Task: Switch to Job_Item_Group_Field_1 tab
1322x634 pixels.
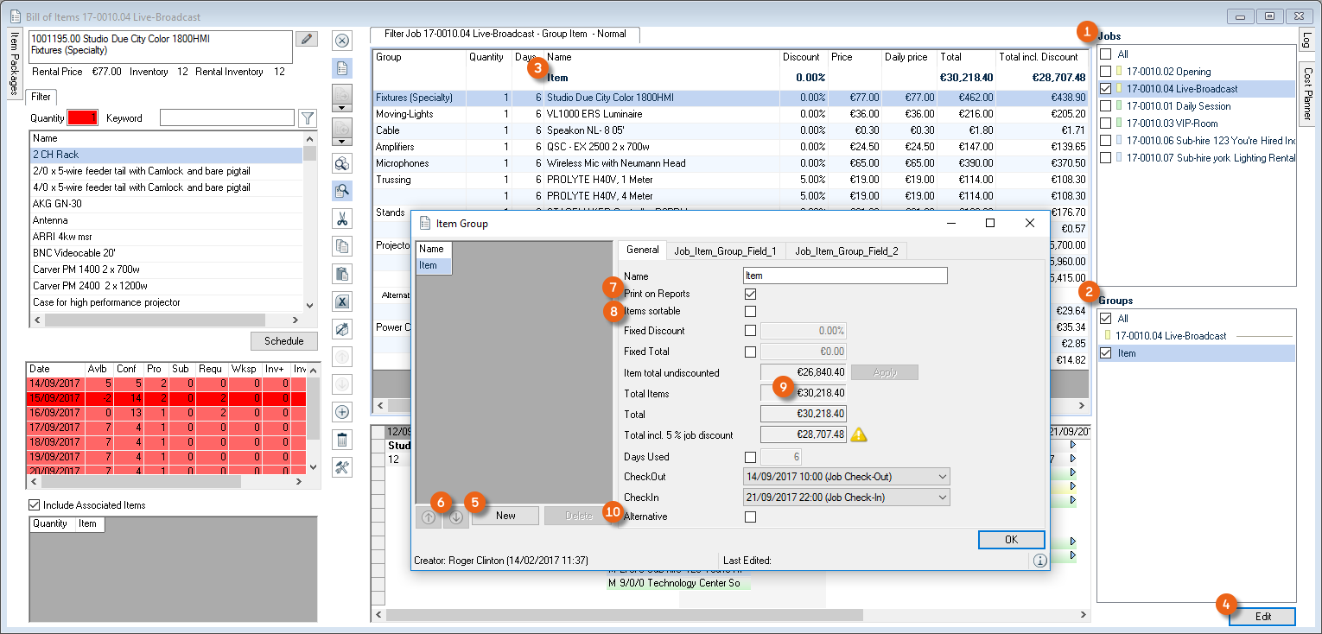Action: point(726,250)
